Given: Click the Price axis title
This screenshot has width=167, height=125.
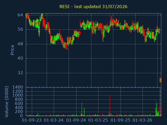Looking at the screenshot, I should click(12, 50).
